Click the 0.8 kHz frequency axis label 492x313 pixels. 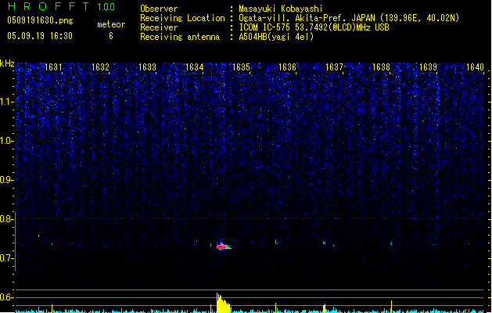tap(6, 219)
